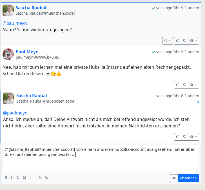The height and width of the screenshot is (190, 205).
Task: Insert a quote block in the comment
Action: [x=24, y=178]
